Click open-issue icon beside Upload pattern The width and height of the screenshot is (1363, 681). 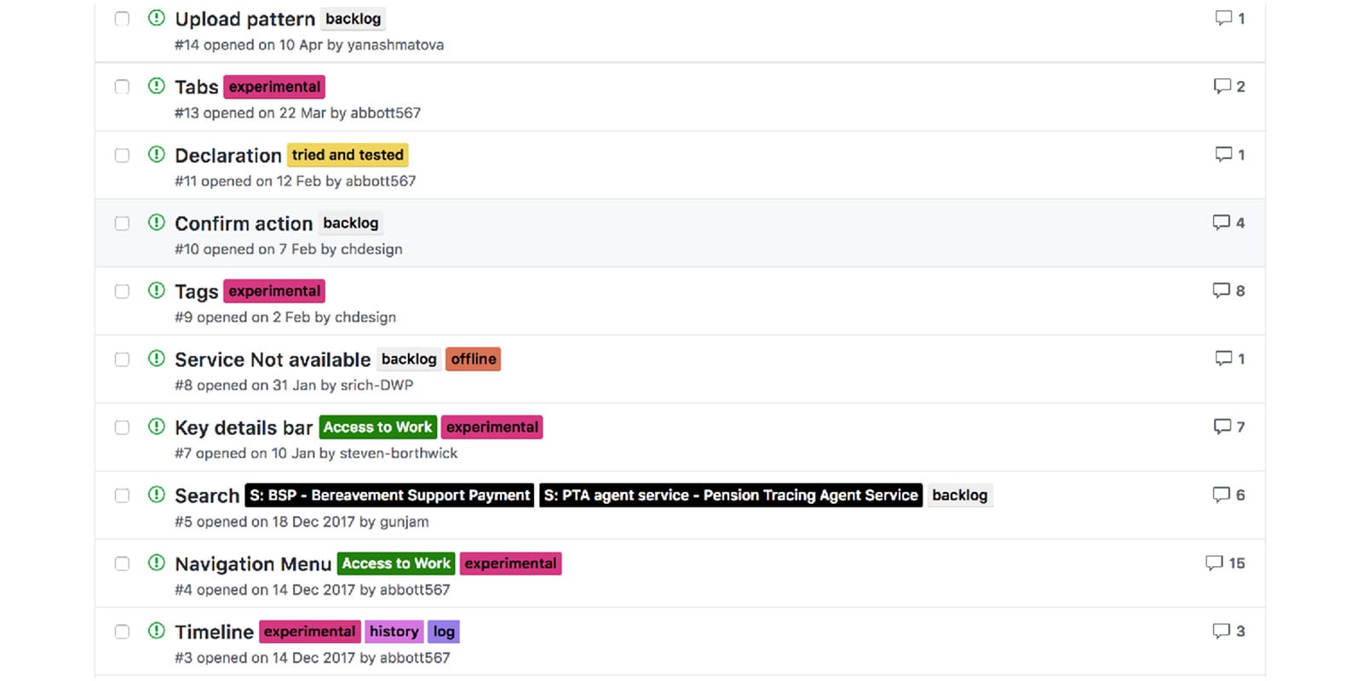[156, 18]
